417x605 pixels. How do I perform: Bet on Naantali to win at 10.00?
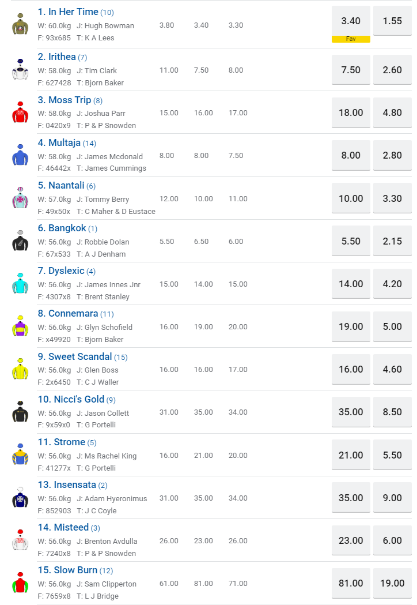point(351,198)
